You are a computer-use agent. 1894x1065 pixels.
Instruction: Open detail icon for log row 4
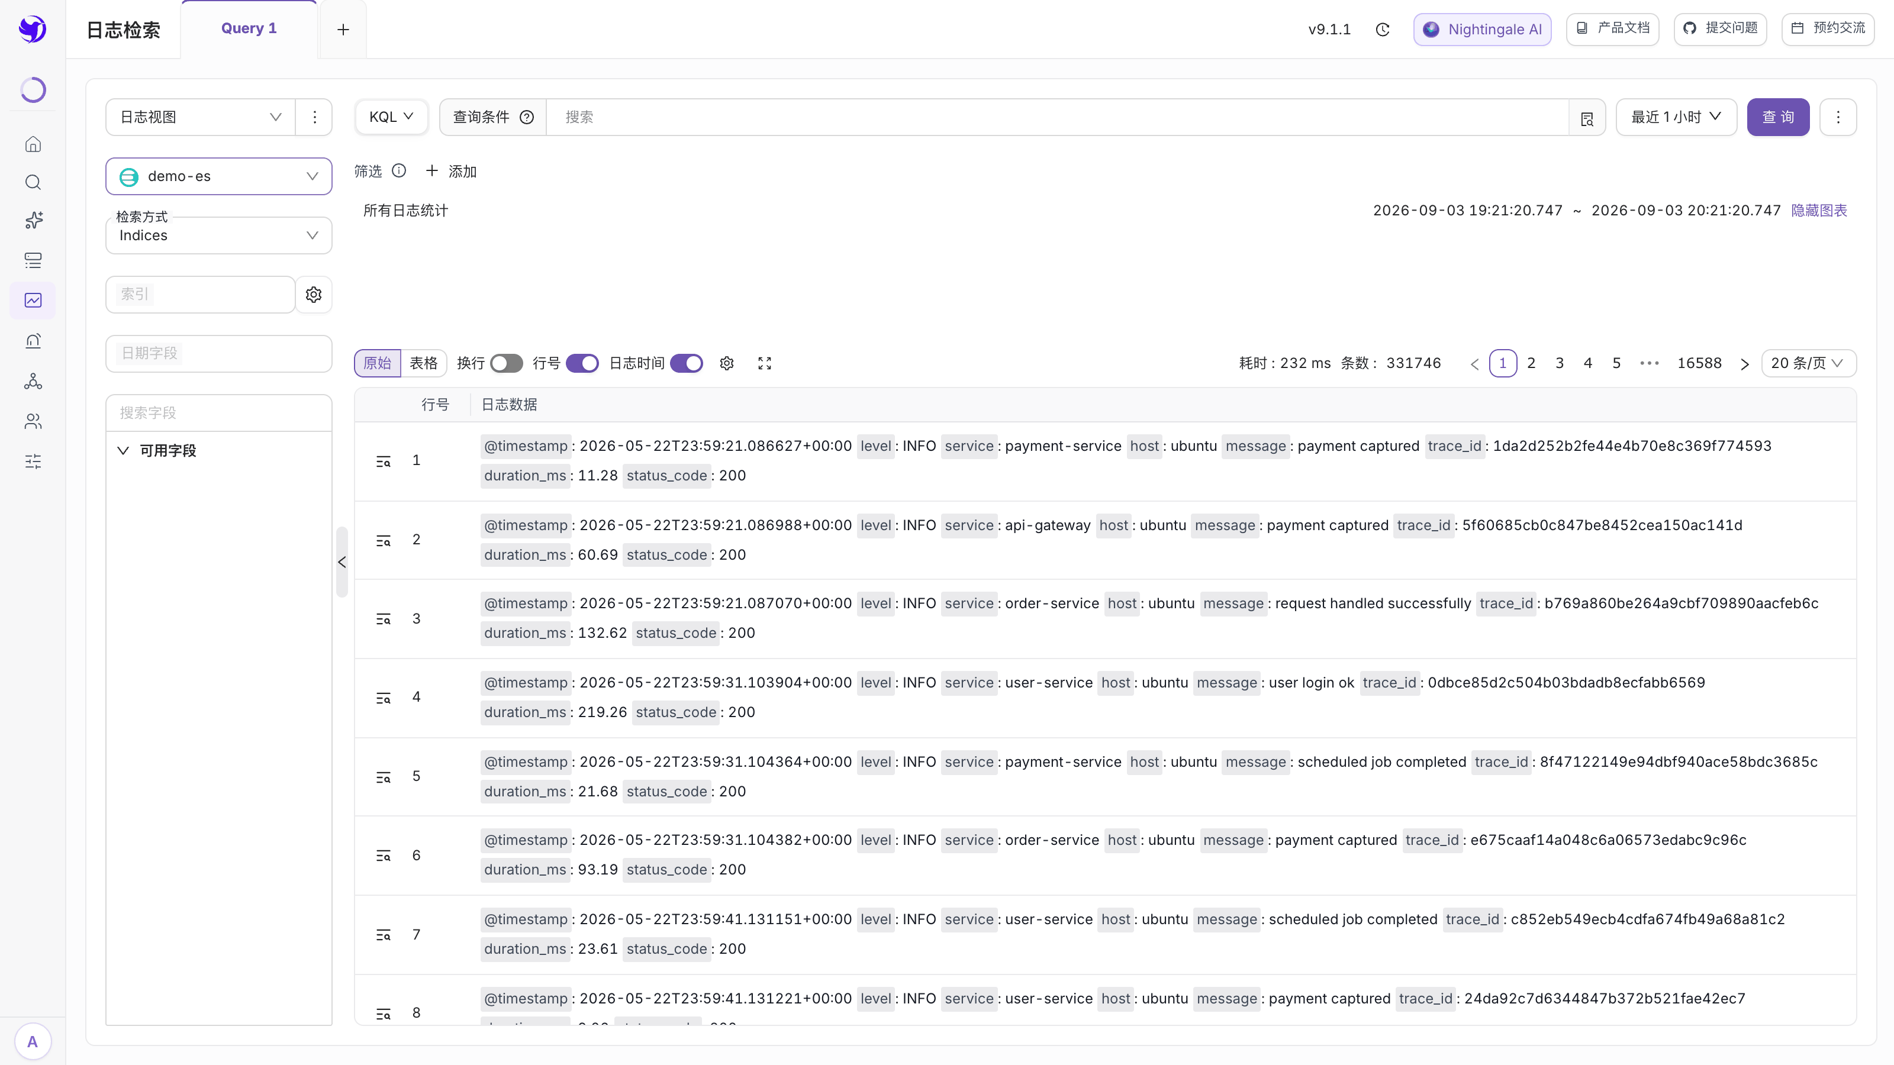tap(383, 698)
